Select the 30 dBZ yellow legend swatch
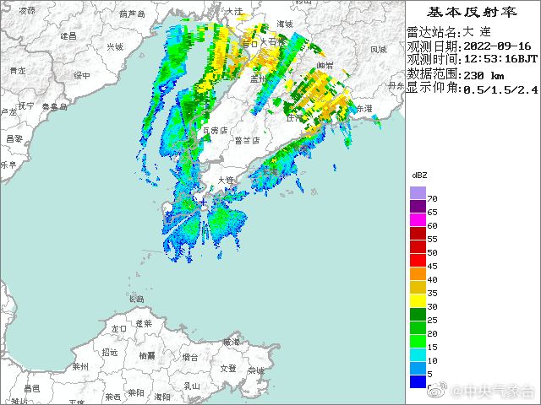 pos(418,300)
